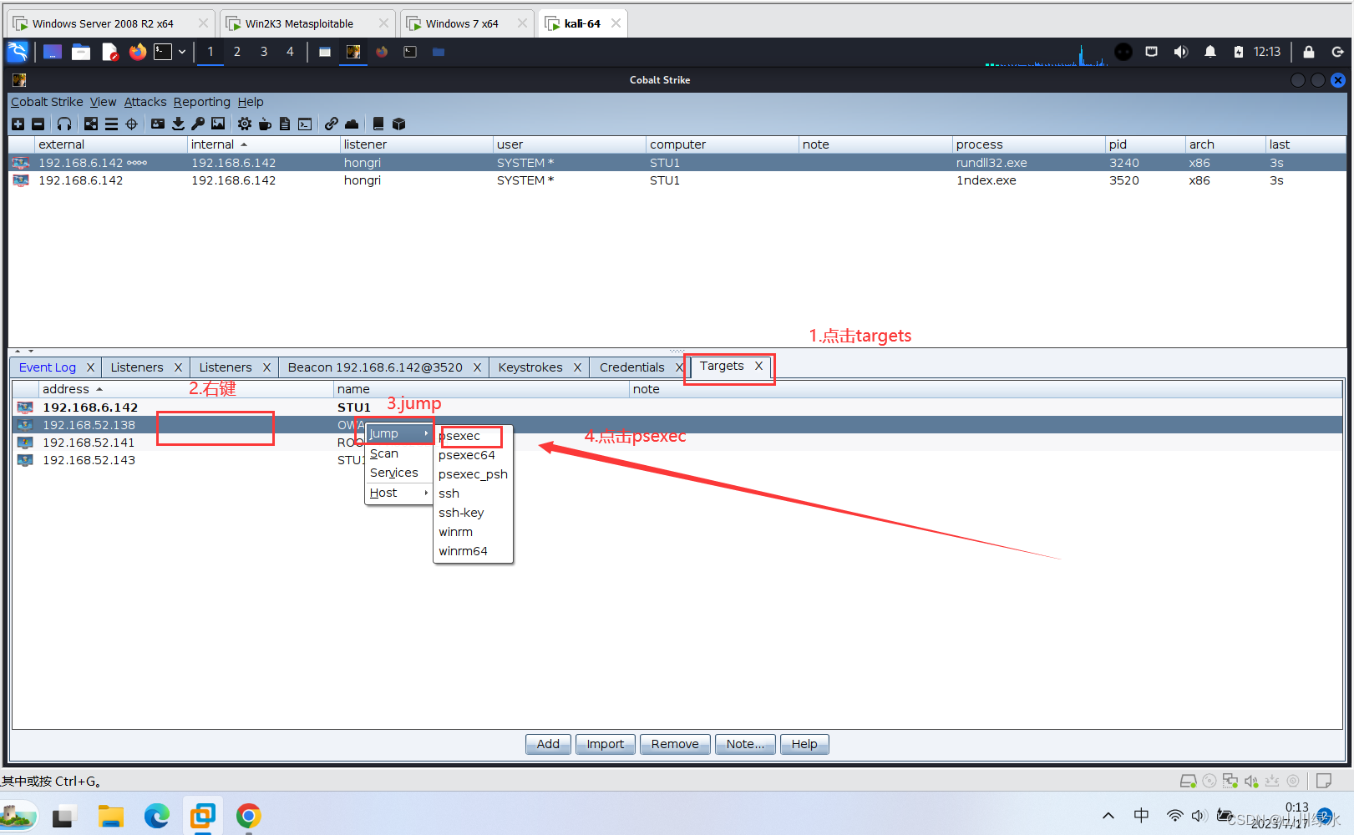
Task: Open Credentials via the toolbar card icon
Action: pos(158,124)
